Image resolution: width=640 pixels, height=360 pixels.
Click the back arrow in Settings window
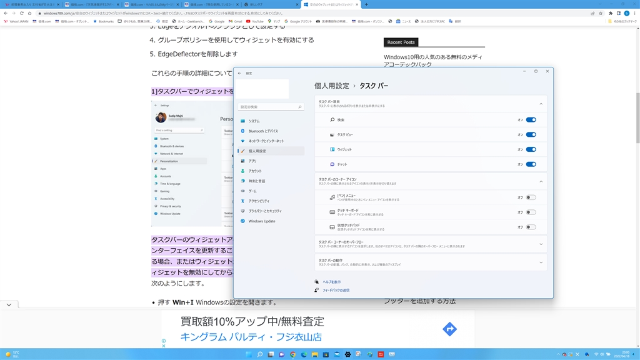point(239,74)
